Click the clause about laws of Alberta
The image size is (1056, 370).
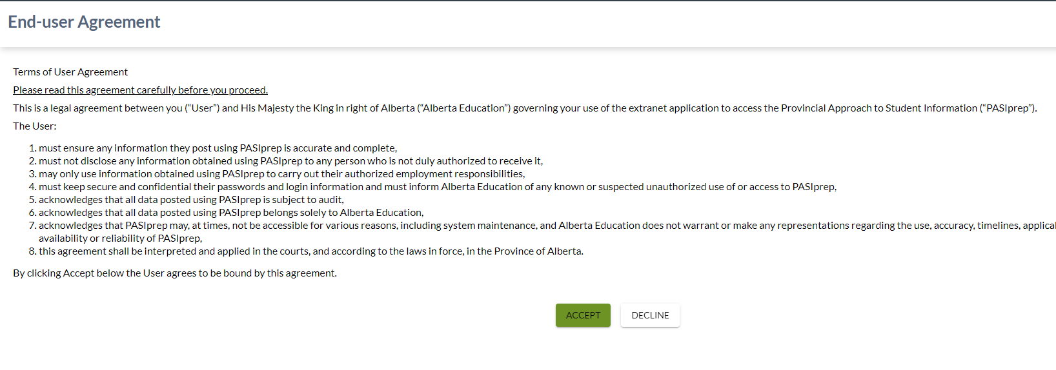pos(310,251)
